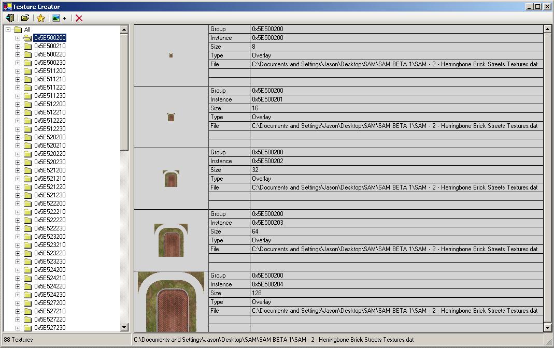Expand the 0x5E500200 tree node
This screenshot has height=348, width=554.
(18, 38)
